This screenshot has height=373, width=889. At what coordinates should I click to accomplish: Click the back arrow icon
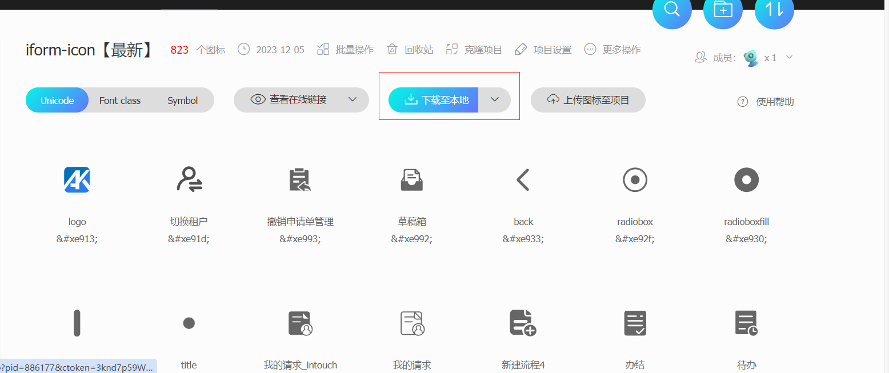coord(523,180)
